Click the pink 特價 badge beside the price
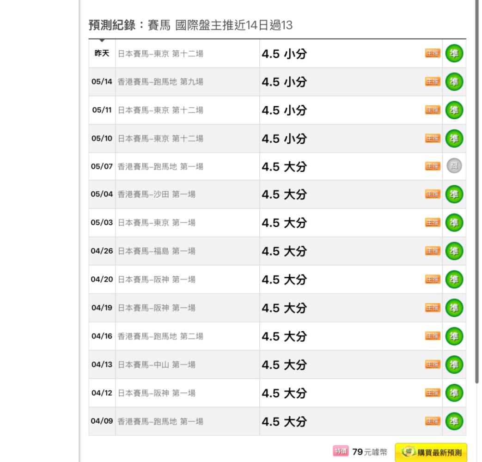 [x=341, y=451]
